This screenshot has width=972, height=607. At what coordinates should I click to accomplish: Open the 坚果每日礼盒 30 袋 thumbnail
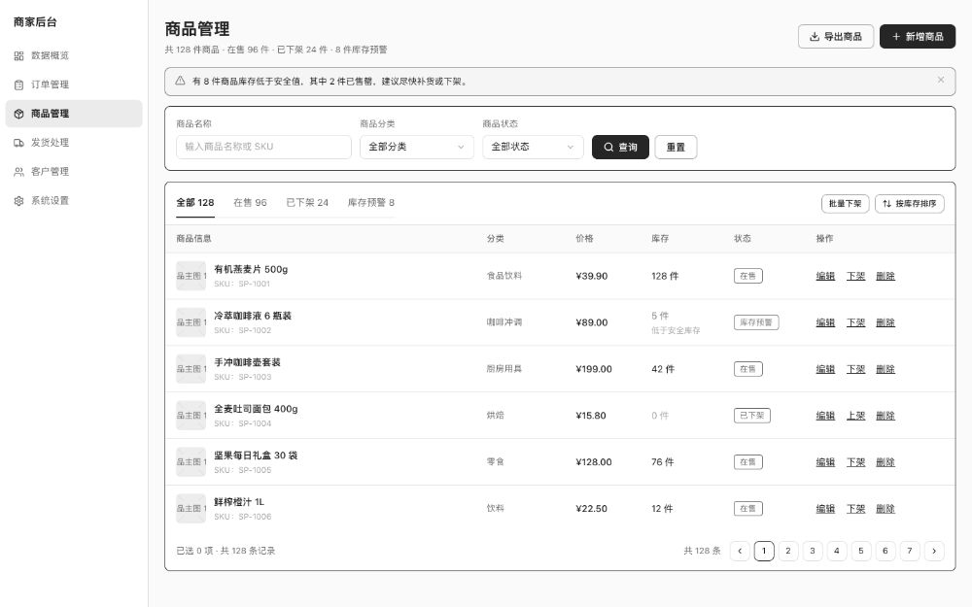coord(191,462)
